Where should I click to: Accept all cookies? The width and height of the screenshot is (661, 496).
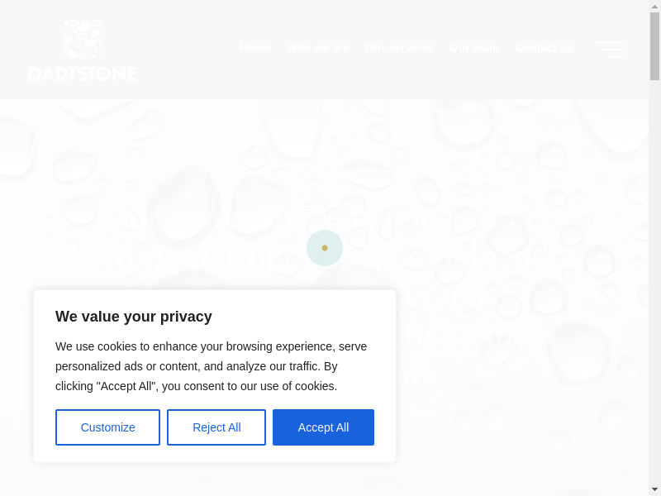(323, 427)
